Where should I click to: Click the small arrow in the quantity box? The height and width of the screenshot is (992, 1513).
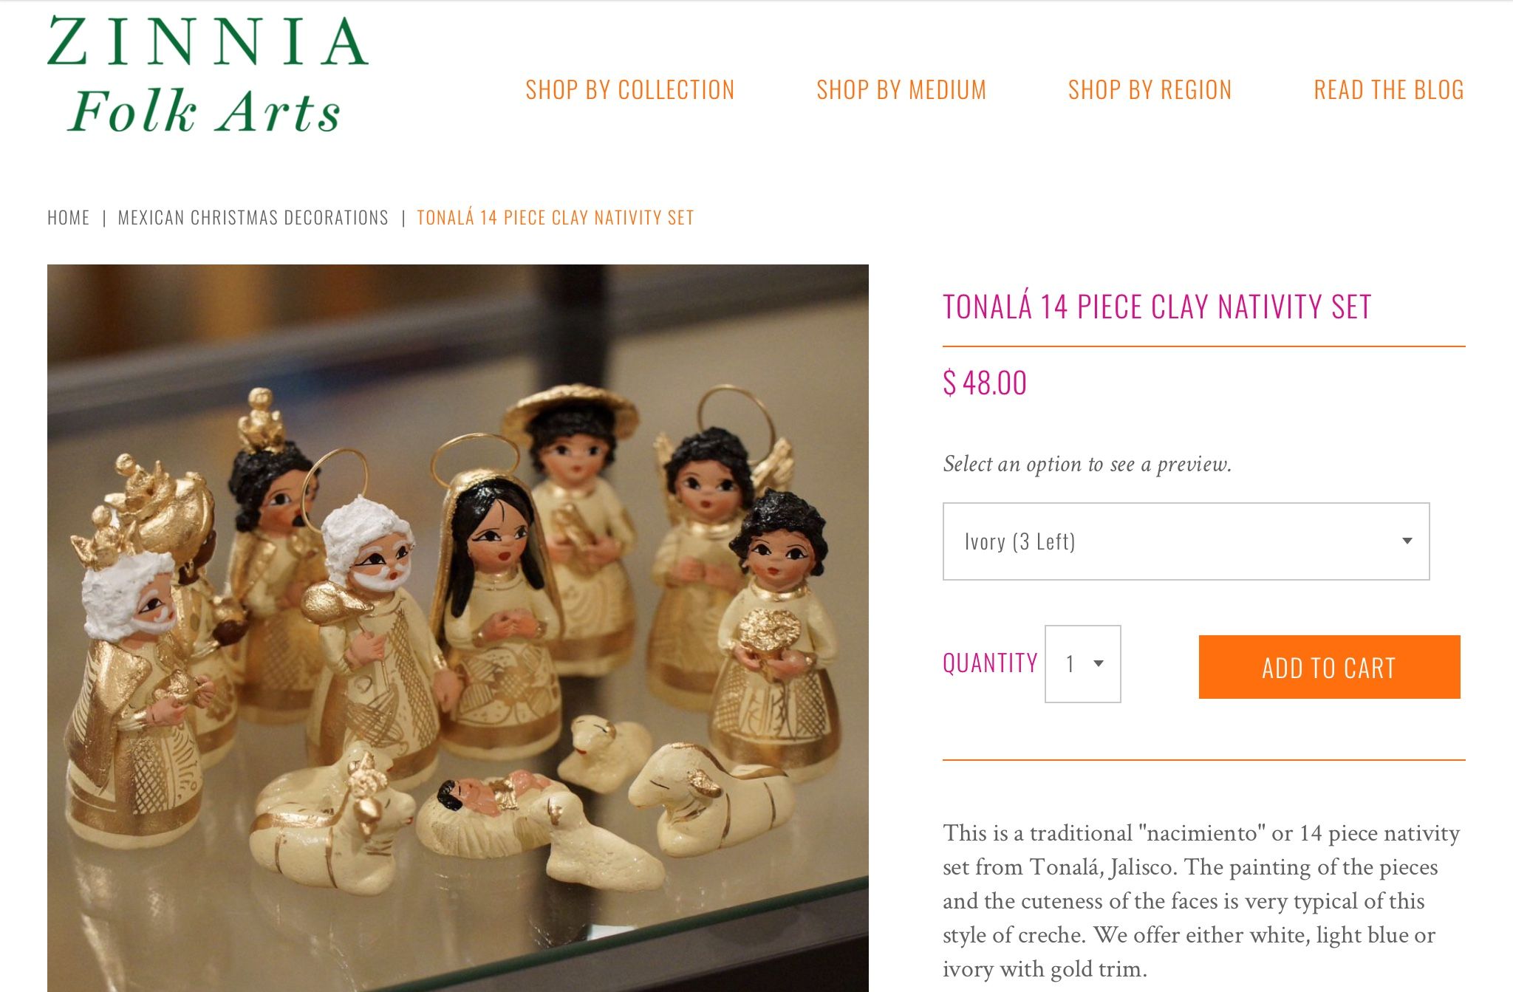coord(1099,664)
